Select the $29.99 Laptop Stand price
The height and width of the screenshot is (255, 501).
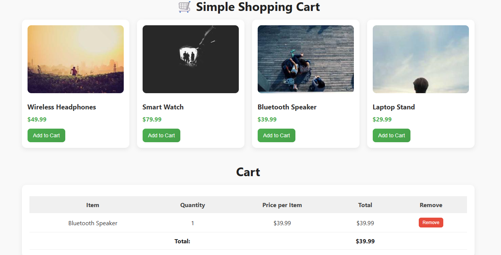click(382, 120)
